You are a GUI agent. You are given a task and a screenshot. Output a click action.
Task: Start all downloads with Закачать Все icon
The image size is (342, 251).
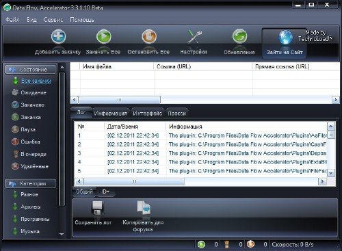104,36
